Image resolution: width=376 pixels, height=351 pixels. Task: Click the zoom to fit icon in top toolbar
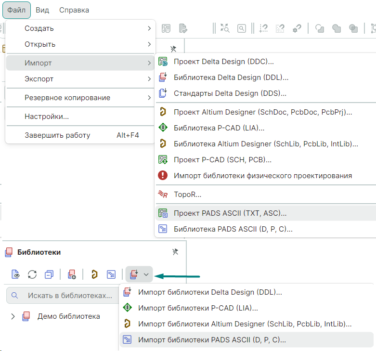[x=225, y=28]
